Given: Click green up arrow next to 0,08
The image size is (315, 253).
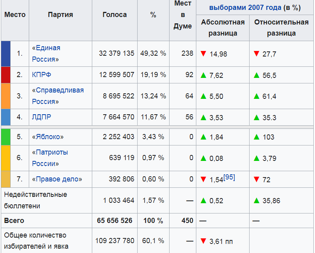Looking at the screenshot, I should (203, 158).
